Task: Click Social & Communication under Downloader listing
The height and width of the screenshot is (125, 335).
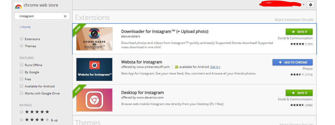Action: (295, 38)
